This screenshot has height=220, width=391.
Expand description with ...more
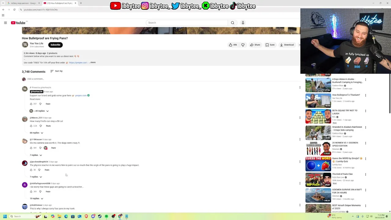(92, 62)
